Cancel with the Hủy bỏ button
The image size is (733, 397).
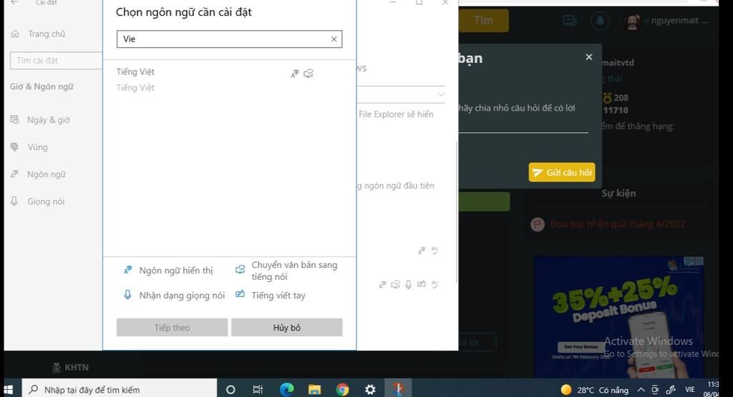(286, 328)
